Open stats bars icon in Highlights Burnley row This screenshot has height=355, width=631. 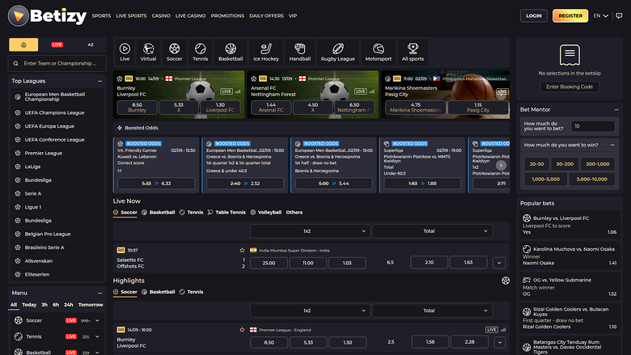click(x=503, y=330)
